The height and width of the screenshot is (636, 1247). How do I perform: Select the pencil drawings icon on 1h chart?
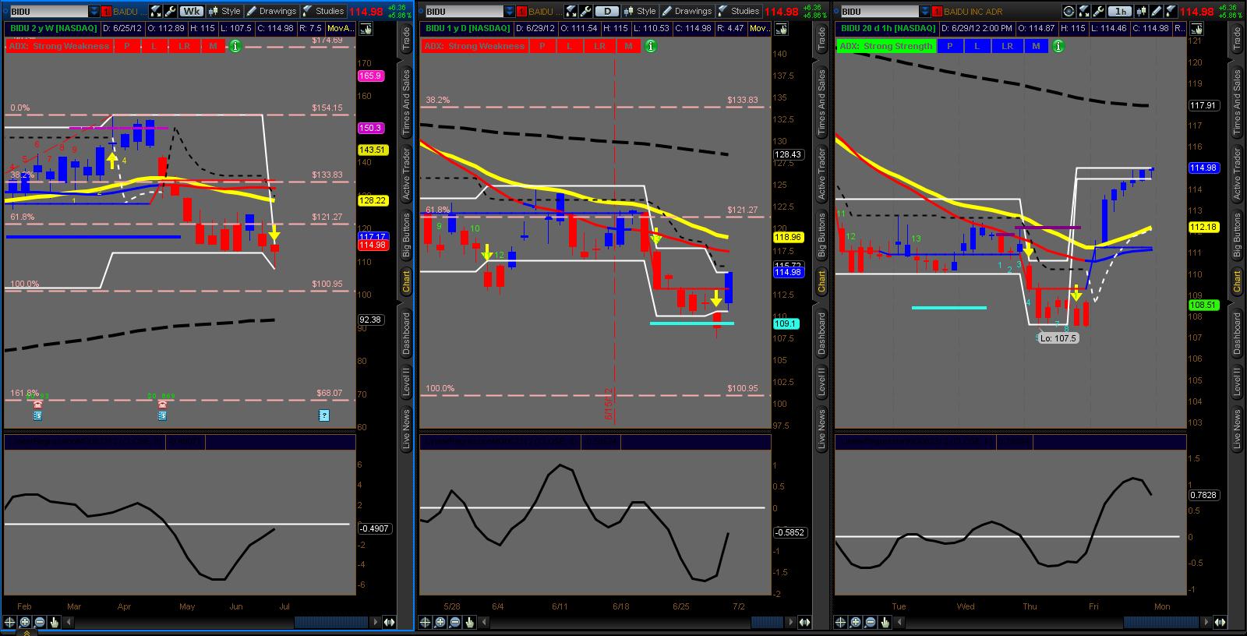1156,11
